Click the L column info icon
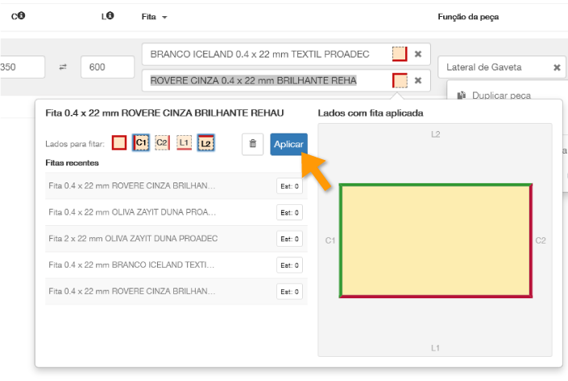This screenshot has height=381, width=568. 110,15
